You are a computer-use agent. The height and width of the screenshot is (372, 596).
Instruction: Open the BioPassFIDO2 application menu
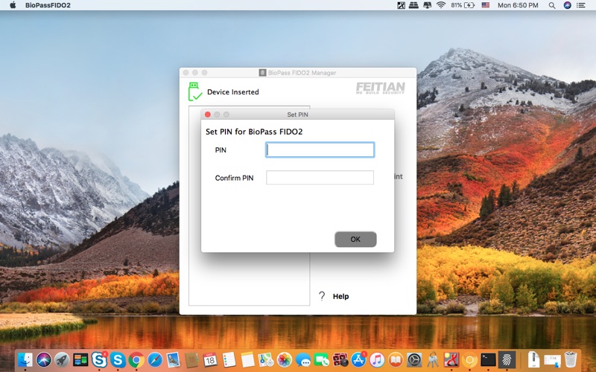48,5
